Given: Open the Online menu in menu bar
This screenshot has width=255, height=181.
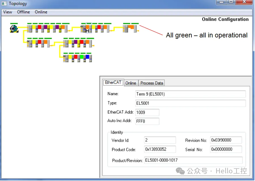Looking at the screenshot, I should (41, 12).
